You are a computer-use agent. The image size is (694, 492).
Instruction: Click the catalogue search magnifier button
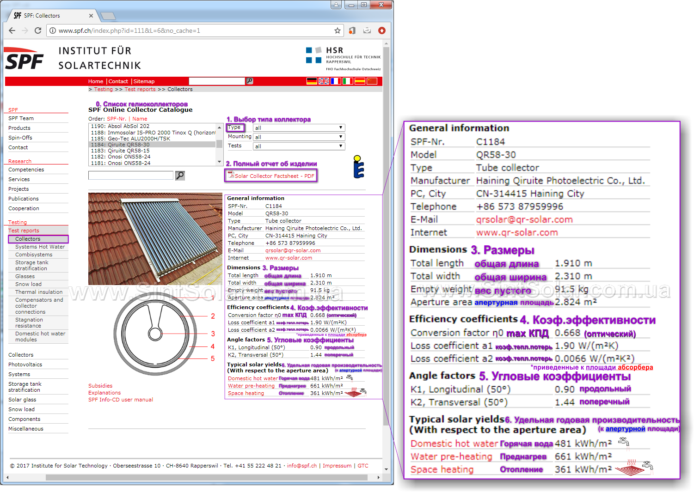[x=180, y=176]
